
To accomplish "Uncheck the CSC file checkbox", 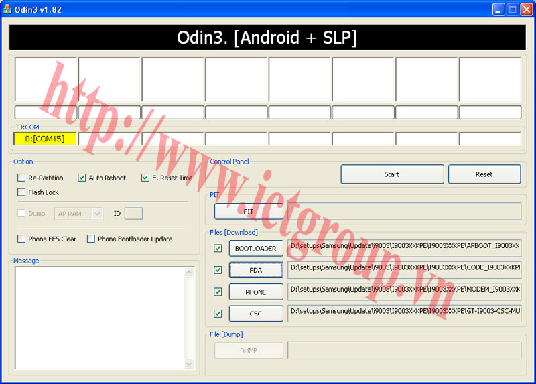I will pos(218,314).
